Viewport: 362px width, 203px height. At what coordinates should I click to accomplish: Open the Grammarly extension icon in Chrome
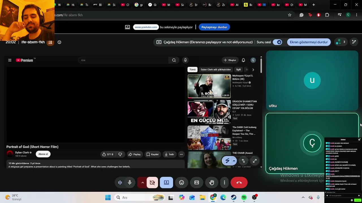tap(301, 15)
